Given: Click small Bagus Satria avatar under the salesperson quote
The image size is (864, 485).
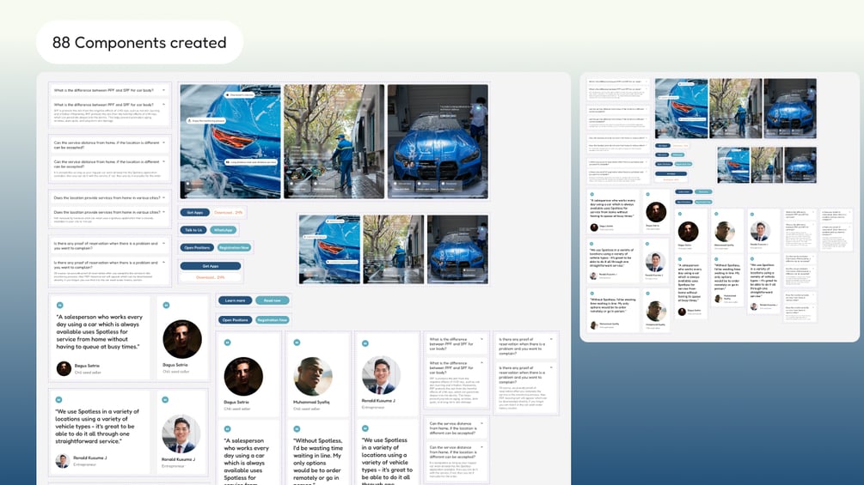Looking at the screenshot, I should (x=64, y=368).
